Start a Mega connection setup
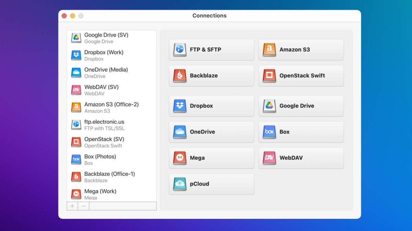This screenshot has height=231, width=412. pos(211,158)
